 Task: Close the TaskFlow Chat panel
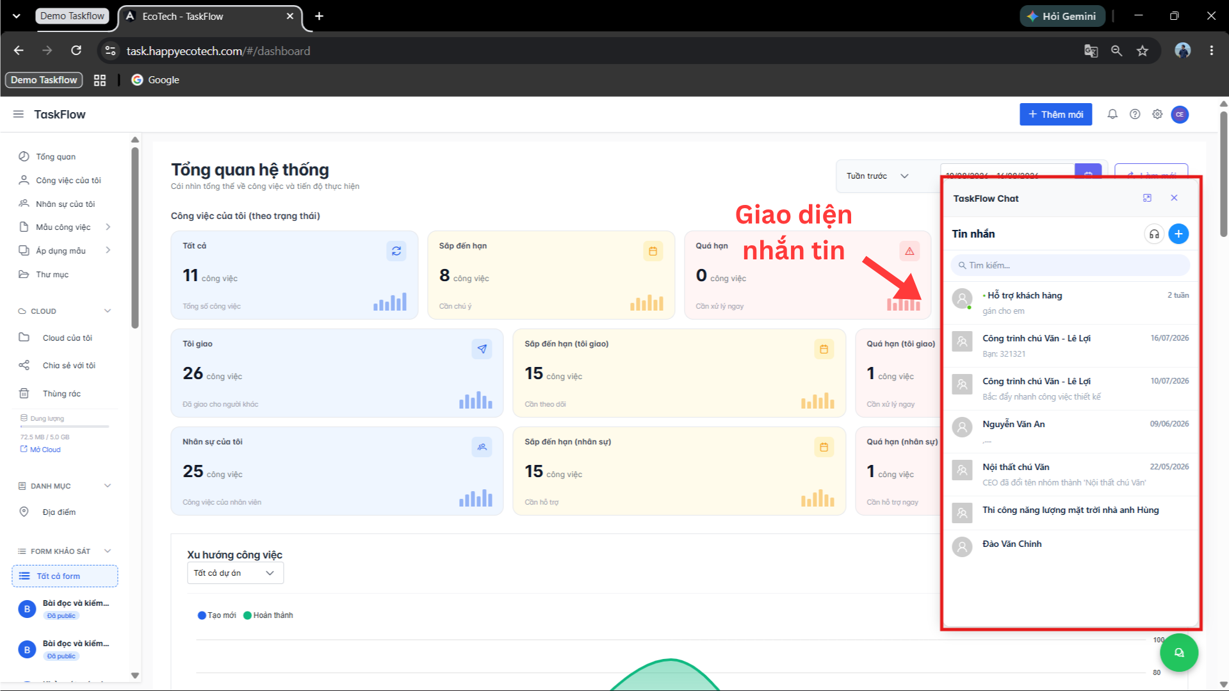[1174, 198]
